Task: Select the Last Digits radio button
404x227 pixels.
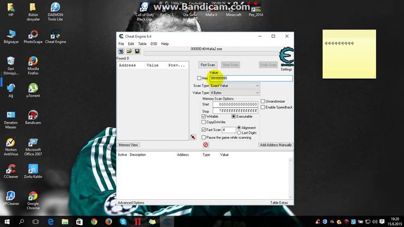Action: coord(239,133)
